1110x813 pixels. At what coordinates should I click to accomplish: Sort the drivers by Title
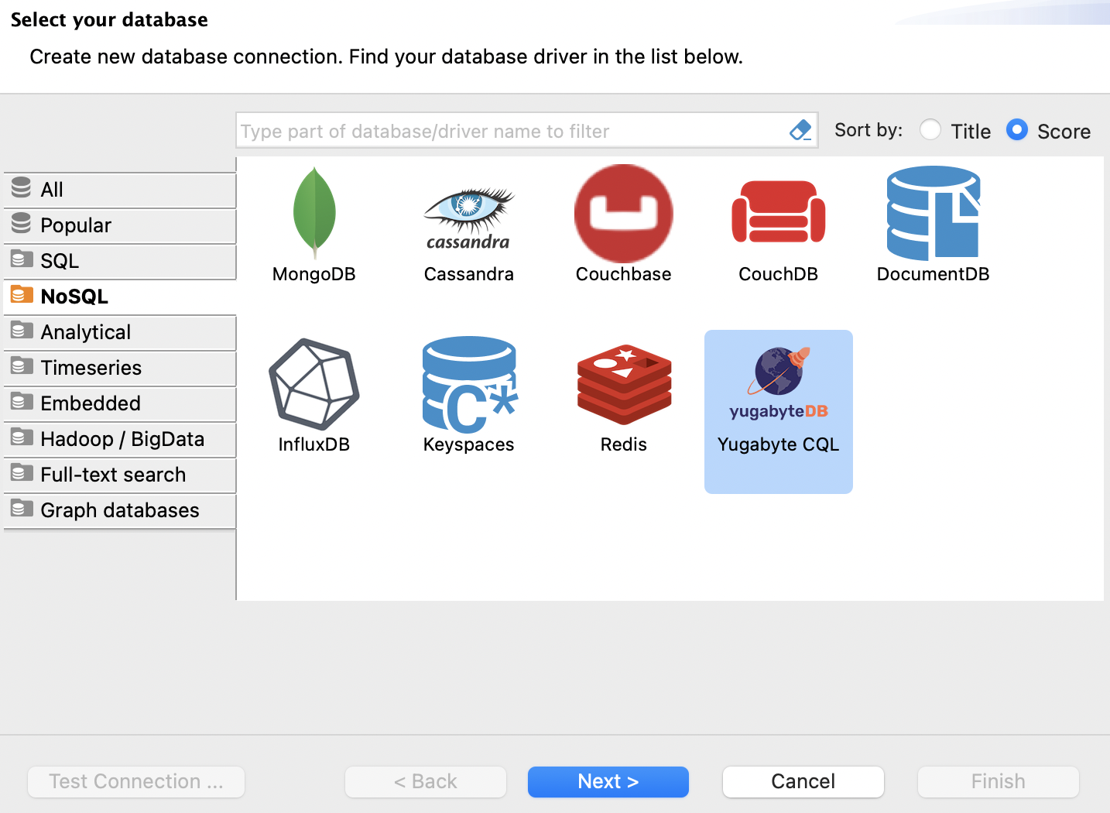pyautogui.click(x=930, y=130)
